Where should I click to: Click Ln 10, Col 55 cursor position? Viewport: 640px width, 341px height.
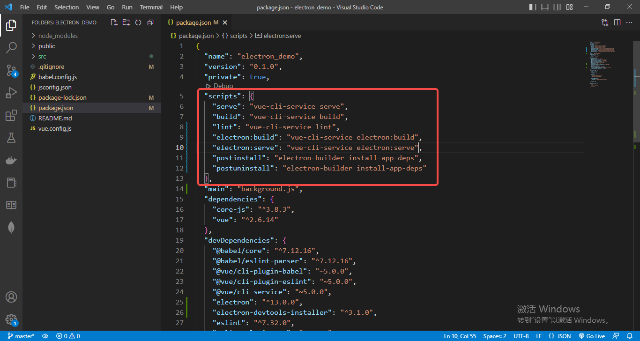pos(460,336)
